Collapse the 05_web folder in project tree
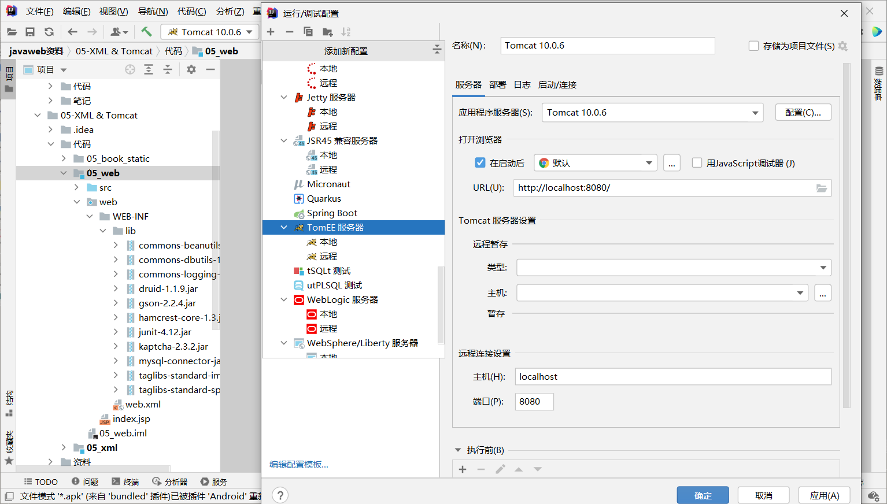The width and height of the screenshot is (887, 504). pyautogui.click(x=64, y=173)
